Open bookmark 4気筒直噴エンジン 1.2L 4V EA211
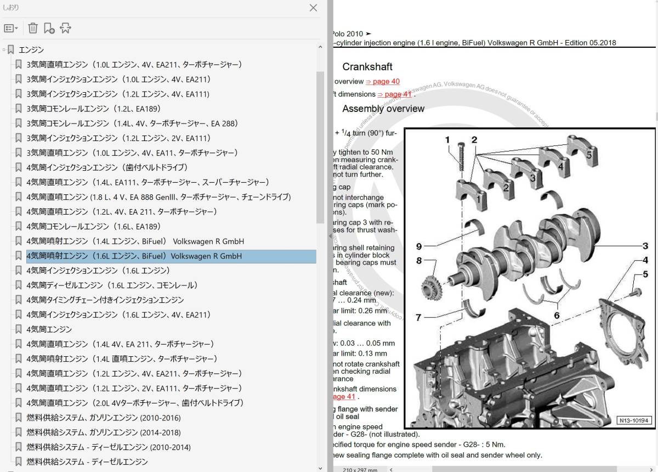Image resolution: width=658 pixels, height=472 pixels. pyautogui.click(x=134, y=374)
